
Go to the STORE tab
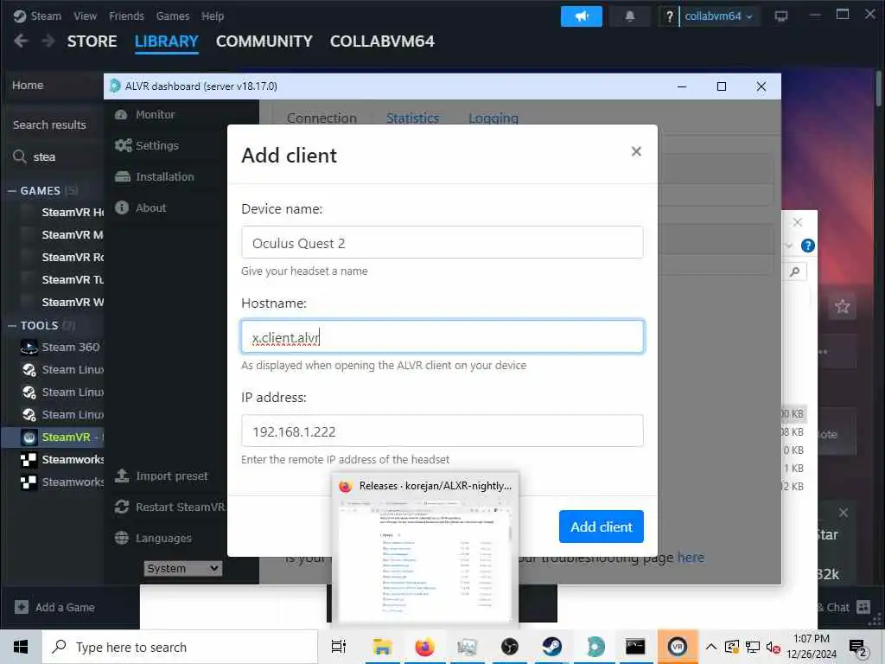click(x=92, y=41)
